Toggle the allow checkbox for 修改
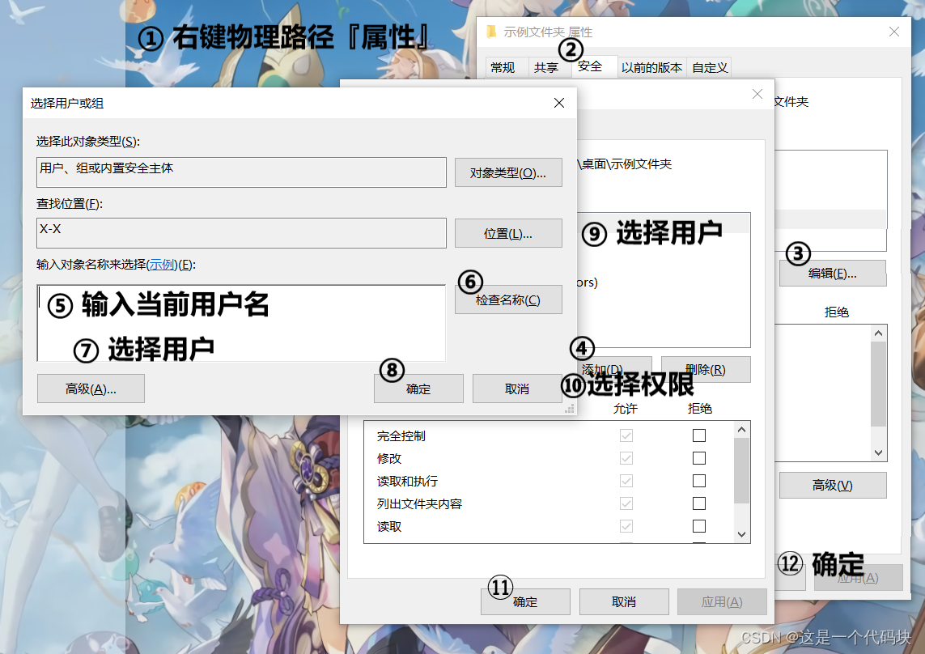925x654 pixels. coord(626,458)
